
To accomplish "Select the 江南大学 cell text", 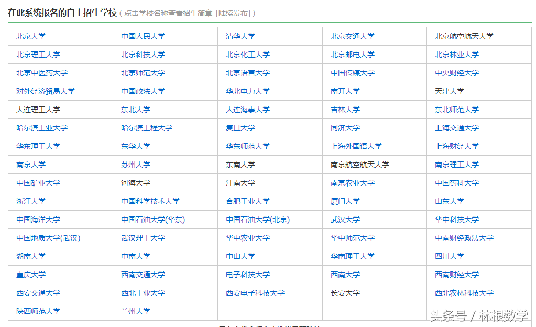I will 240,183.
